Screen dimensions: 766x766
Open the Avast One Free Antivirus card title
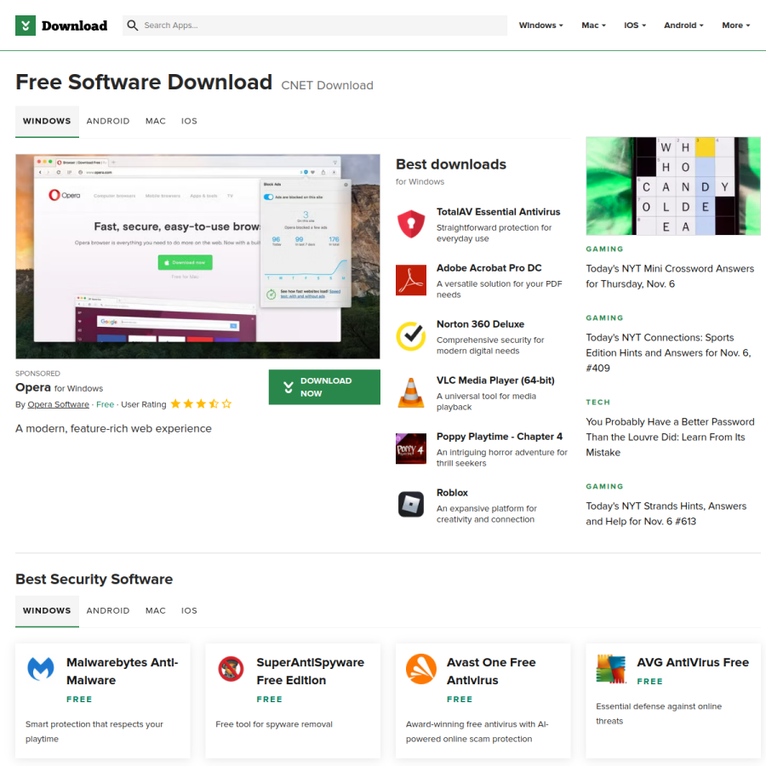point(491,672)
